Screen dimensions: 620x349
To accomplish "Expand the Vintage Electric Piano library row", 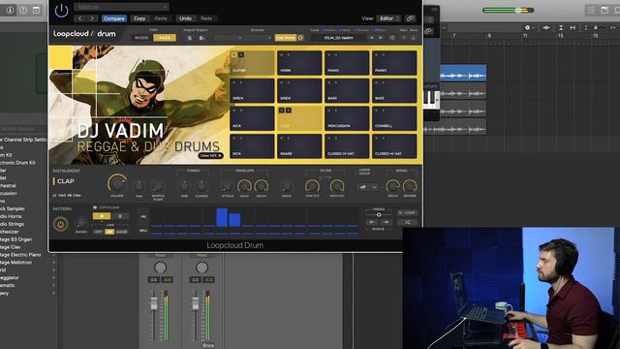I will [54, 255].
